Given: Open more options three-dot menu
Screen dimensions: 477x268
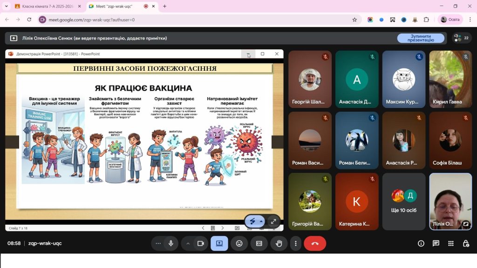Looking at the screenshot, I should tap(295, 243).
